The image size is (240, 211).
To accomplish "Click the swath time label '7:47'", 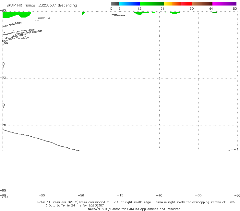I will point(5,197).
